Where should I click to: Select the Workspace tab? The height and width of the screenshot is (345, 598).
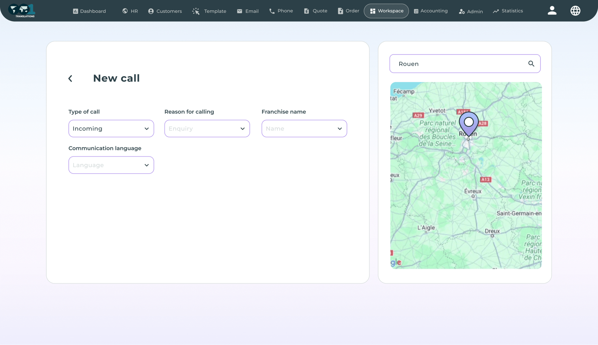pyautogui.click(x=386, y=11)
